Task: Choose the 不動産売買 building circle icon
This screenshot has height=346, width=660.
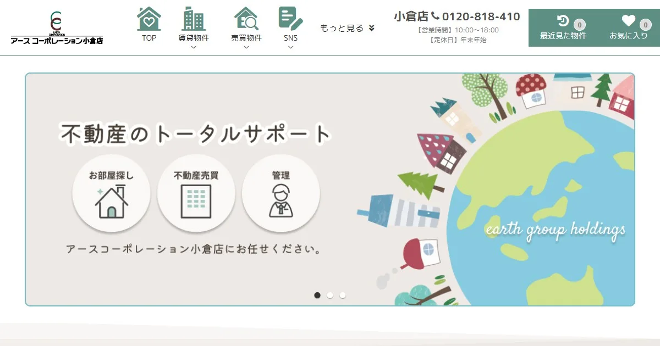Action: pyautogui.click(x=196, y=193)
